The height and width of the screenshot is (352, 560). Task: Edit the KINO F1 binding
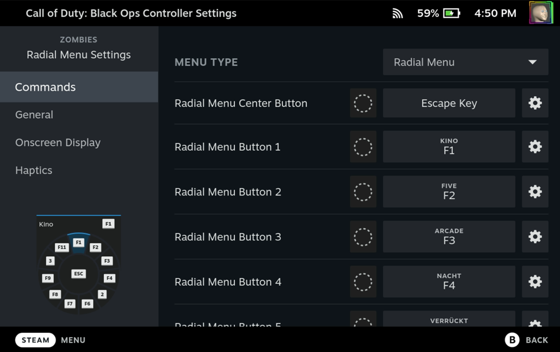[x=449, y=147]
